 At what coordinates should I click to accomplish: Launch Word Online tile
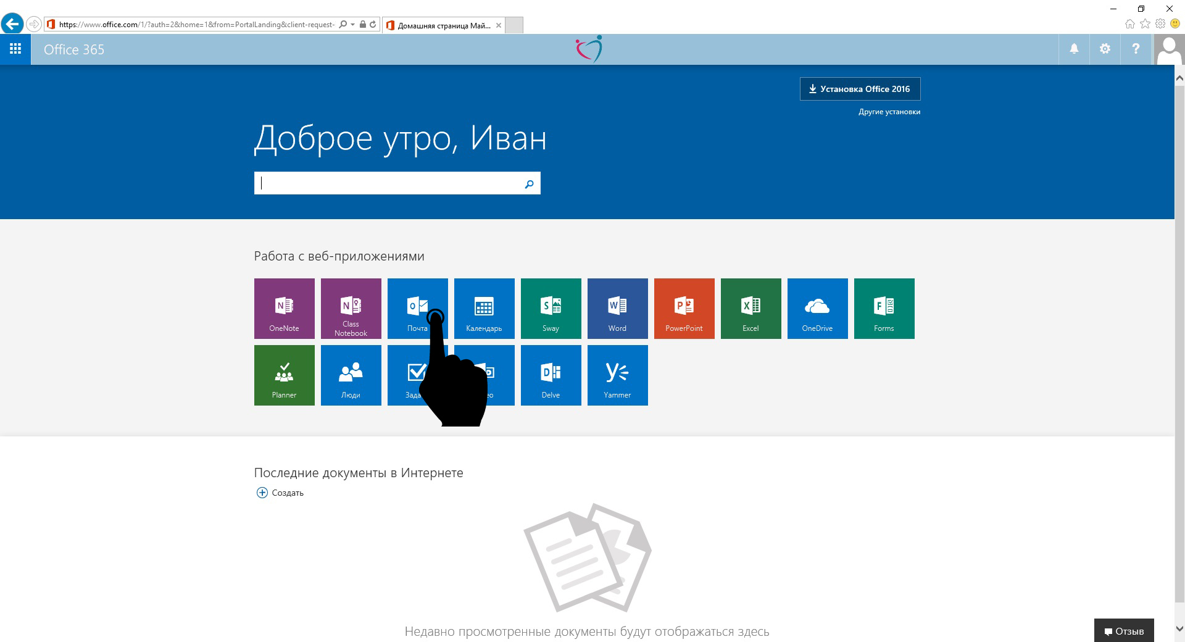(x=617, y=308)
